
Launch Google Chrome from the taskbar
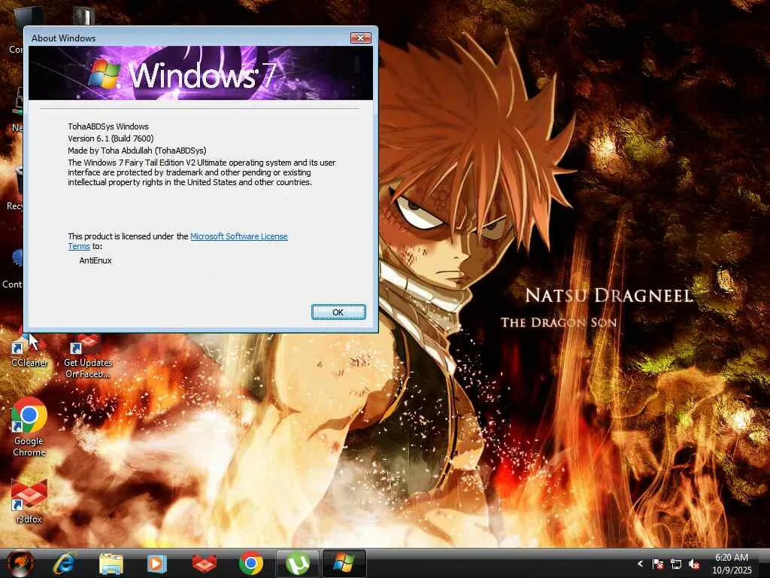[251, 564]
